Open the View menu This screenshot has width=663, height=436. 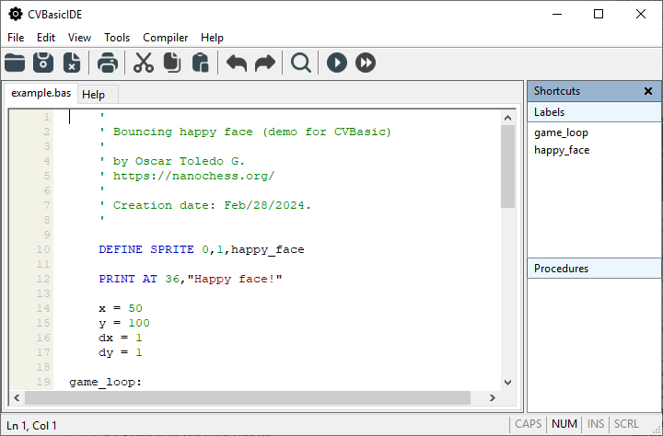coord(79,38)
